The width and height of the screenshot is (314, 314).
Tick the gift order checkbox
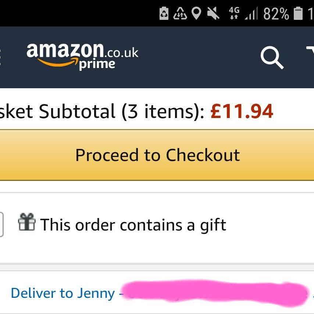point(1,224)
